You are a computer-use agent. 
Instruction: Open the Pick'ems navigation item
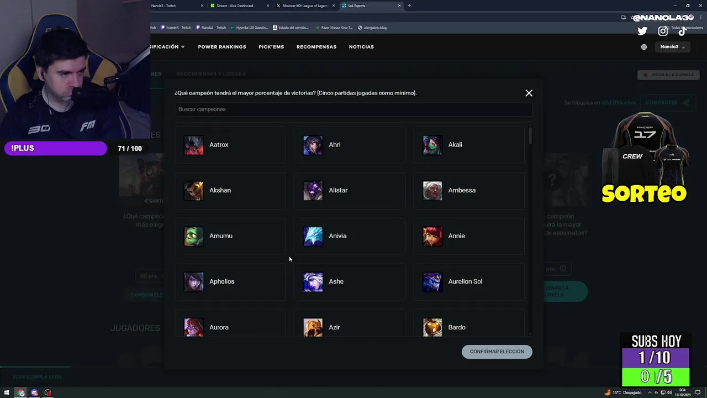pos(271,47)
